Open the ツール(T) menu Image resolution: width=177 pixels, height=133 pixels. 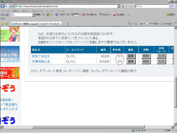click(x=50, y=11)
